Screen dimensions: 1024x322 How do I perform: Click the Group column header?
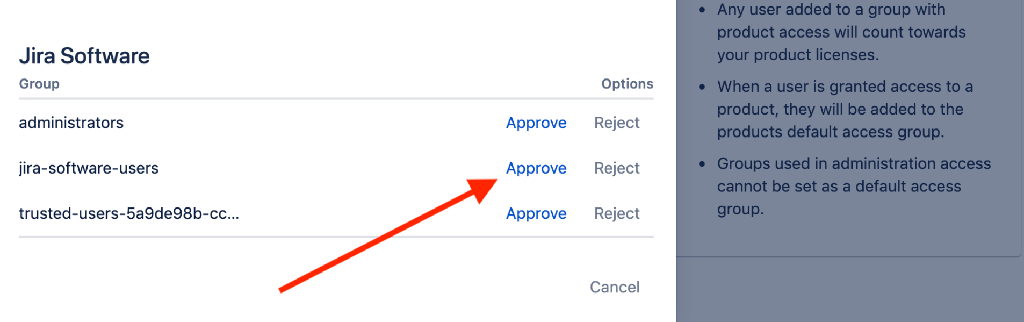39,84
